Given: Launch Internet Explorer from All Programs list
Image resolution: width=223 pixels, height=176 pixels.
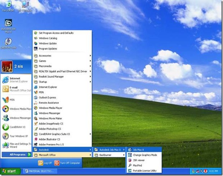Looking at the screenshot, I should click(x=62, y=87).
